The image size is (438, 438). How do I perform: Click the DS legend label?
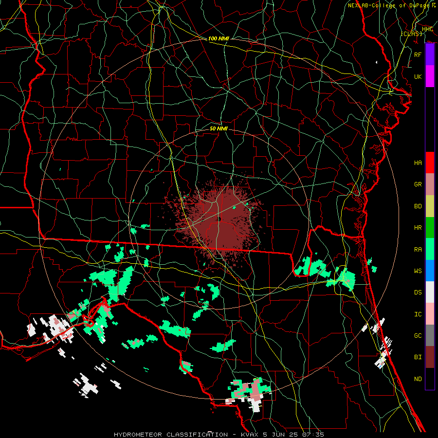click(418, 292)
